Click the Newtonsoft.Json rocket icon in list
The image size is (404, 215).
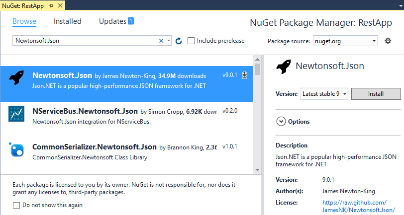pyautogui.click(x=16, y=77)
